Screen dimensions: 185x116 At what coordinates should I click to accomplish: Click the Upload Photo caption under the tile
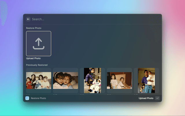(x=33, y=58)
